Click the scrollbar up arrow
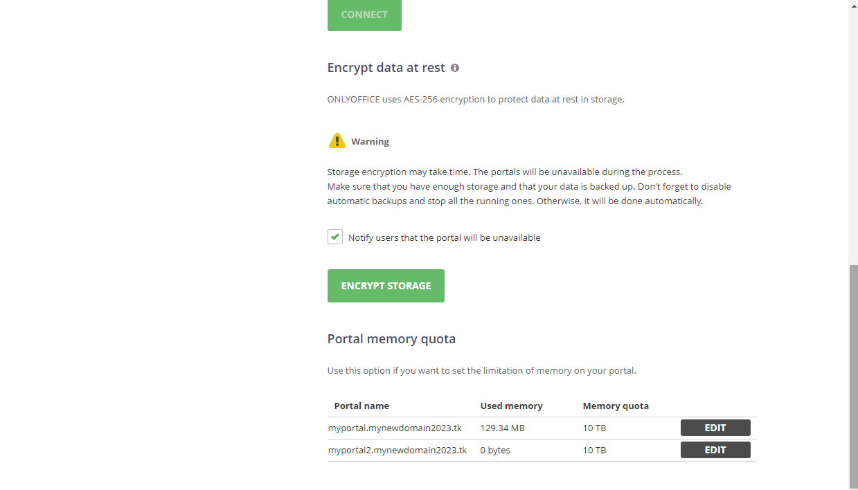The width and height of the screenshot is (858, 490). point(852,6)
